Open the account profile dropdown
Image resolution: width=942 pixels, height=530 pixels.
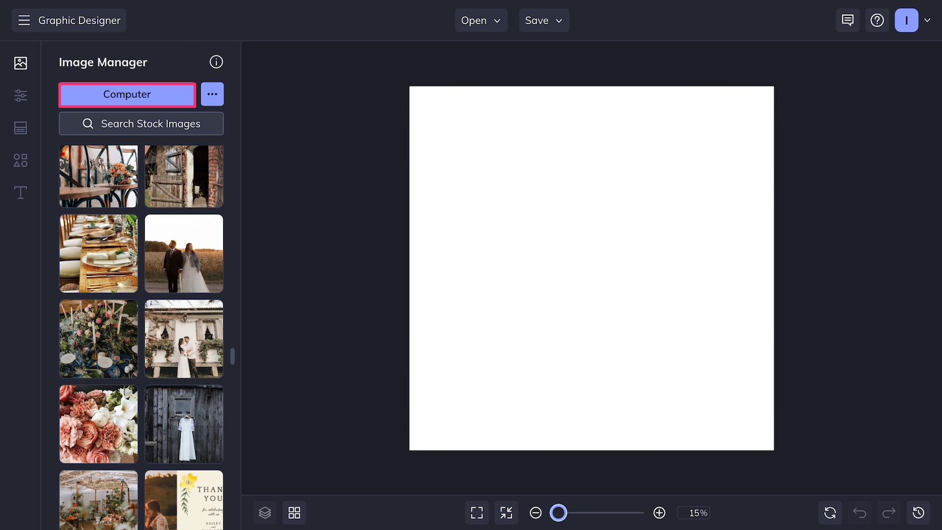click(913, 20)
